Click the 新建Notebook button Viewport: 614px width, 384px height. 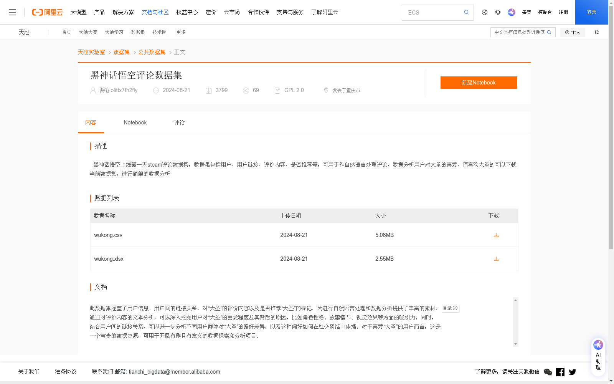(479, 83)
